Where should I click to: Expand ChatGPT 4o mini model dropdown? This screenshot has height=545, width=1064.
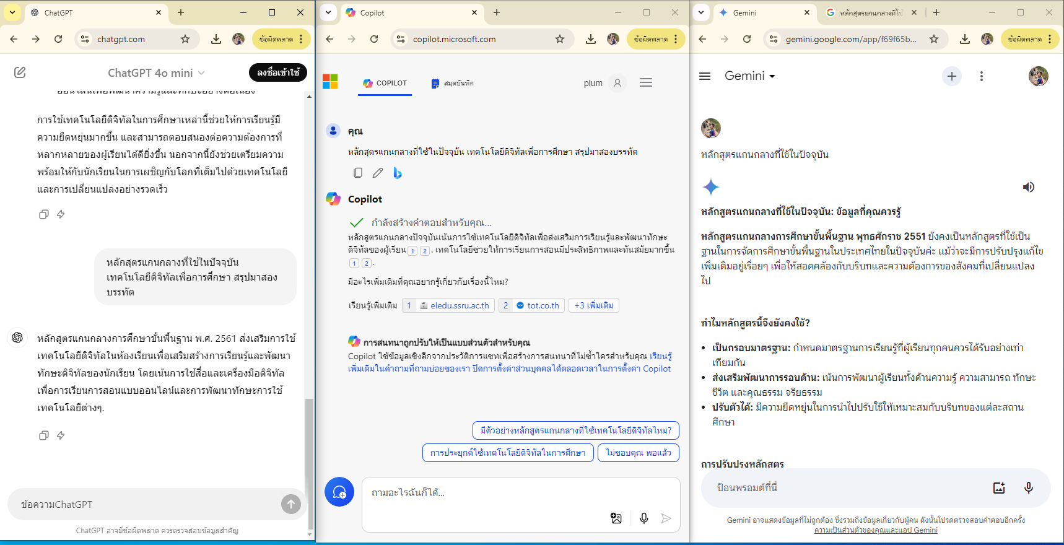coord(156,73)
